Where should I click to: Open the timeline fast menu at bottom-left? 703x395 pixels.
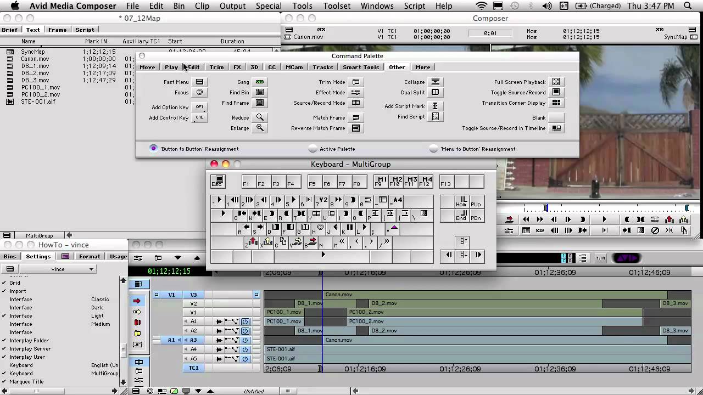point(136,391)
